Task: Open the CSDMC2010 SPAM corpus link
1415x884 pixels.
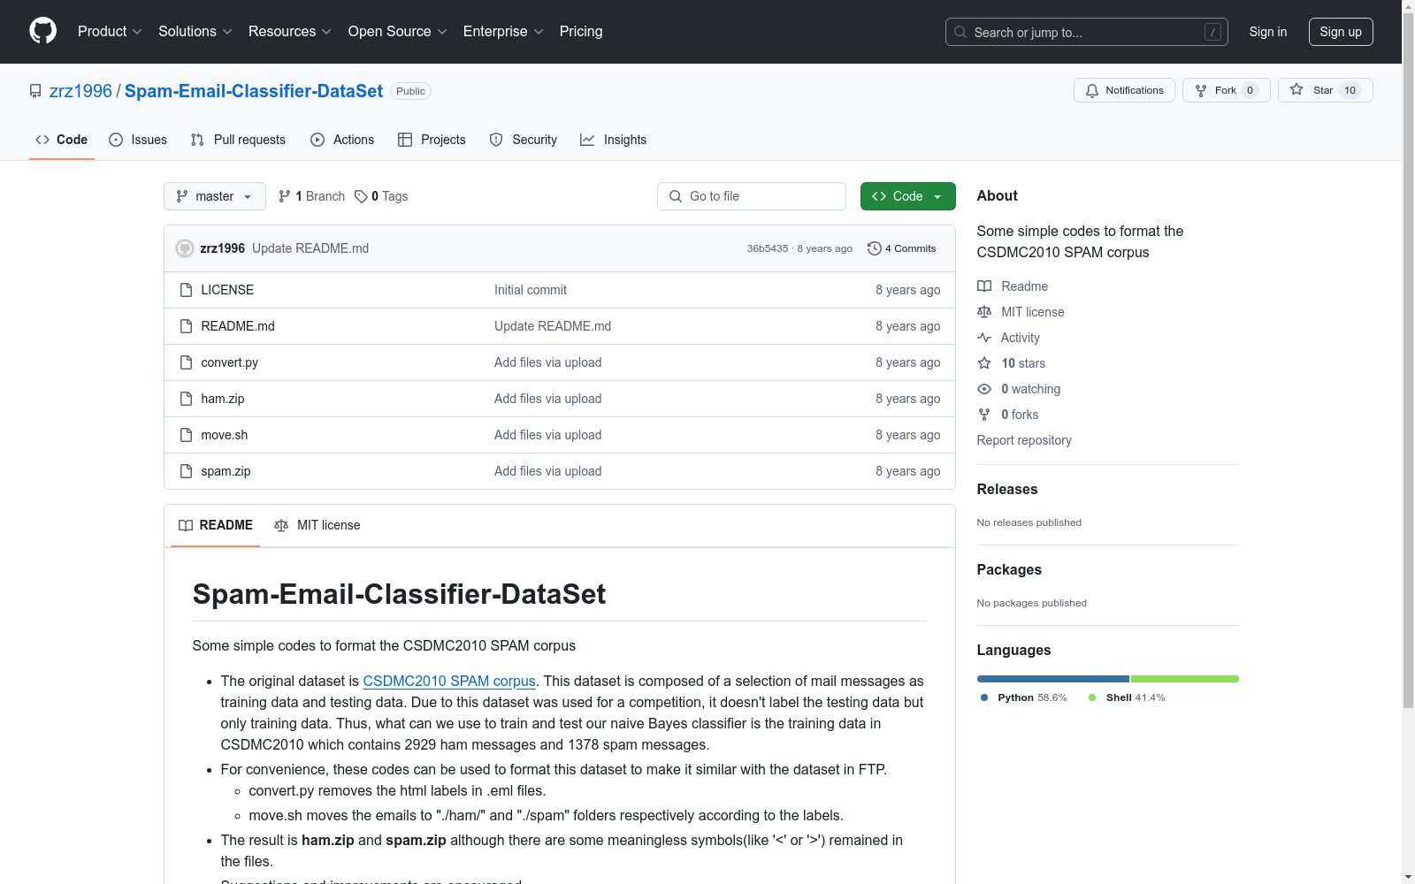Action: (x=449, y=681)
